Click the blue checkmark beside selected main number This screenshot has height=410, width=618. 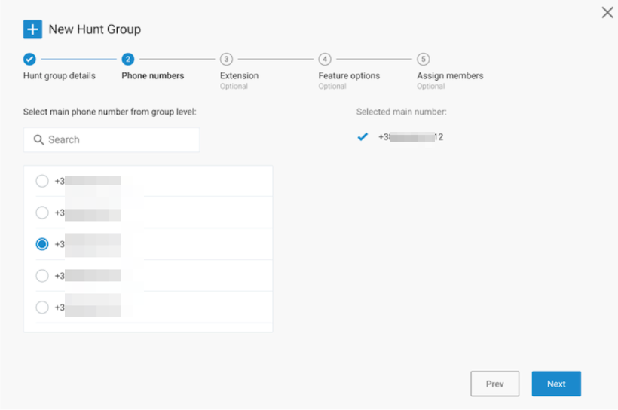click(363, 137)
